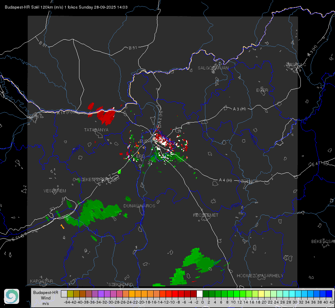Click the TATABANYA city label

96,130
